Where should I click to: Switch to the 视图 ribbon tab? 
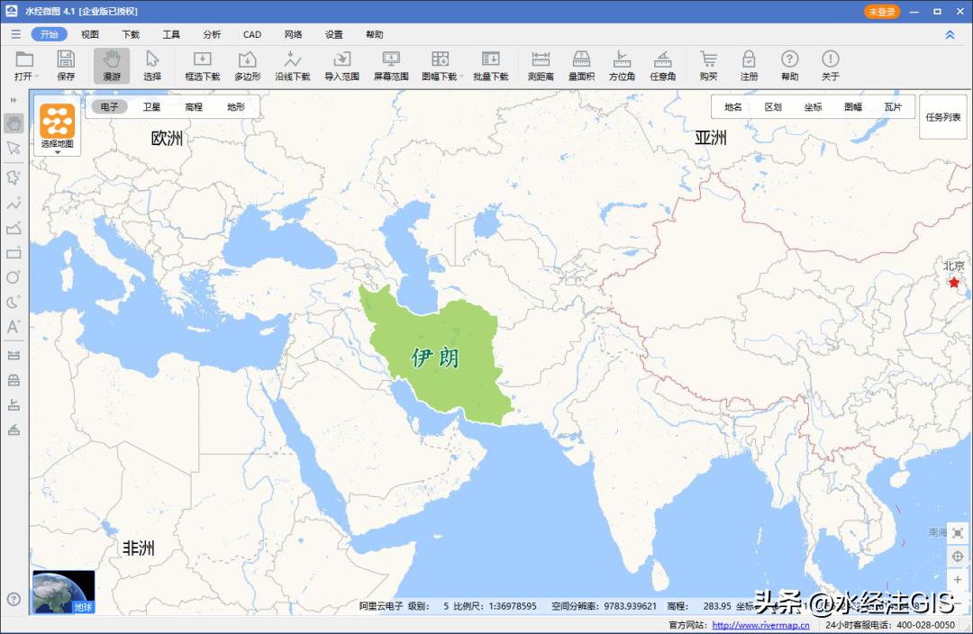click(x=90, y=34)
